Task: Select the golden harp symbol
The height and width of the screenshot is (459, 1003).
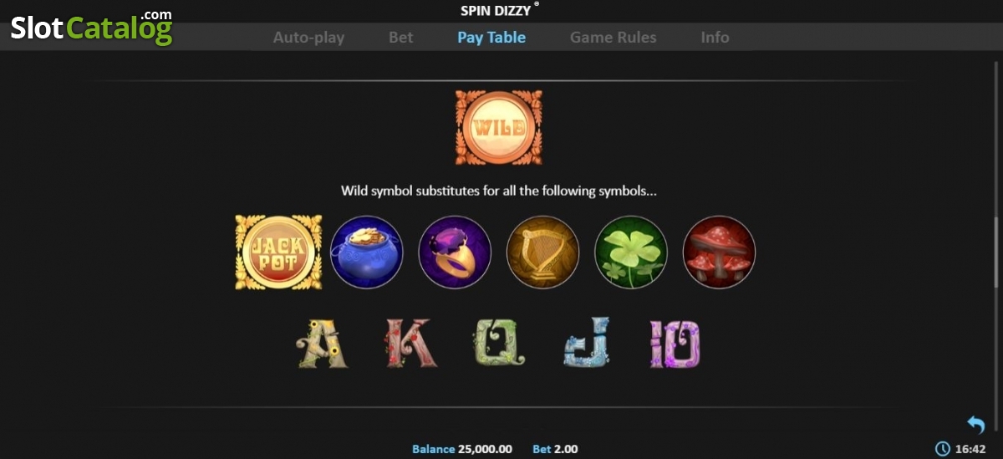Action: 543,252
